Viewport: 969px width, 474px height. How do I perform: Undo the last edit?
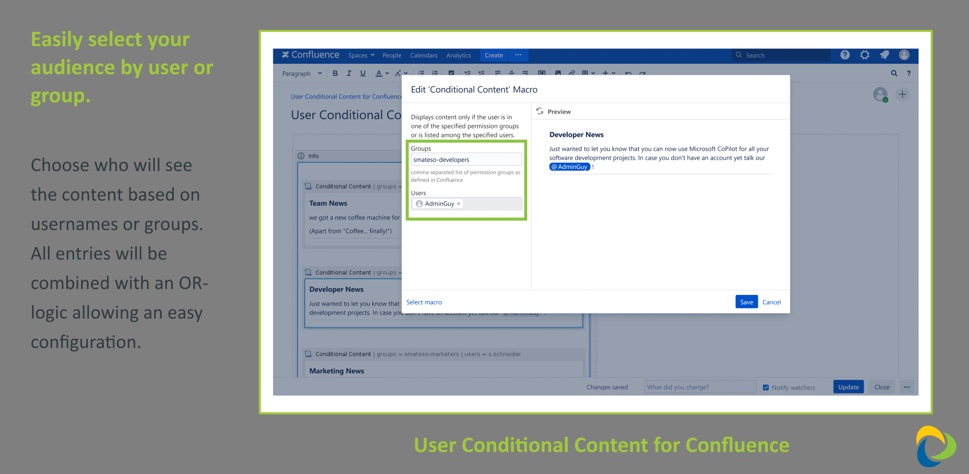(x=628, y=73)
